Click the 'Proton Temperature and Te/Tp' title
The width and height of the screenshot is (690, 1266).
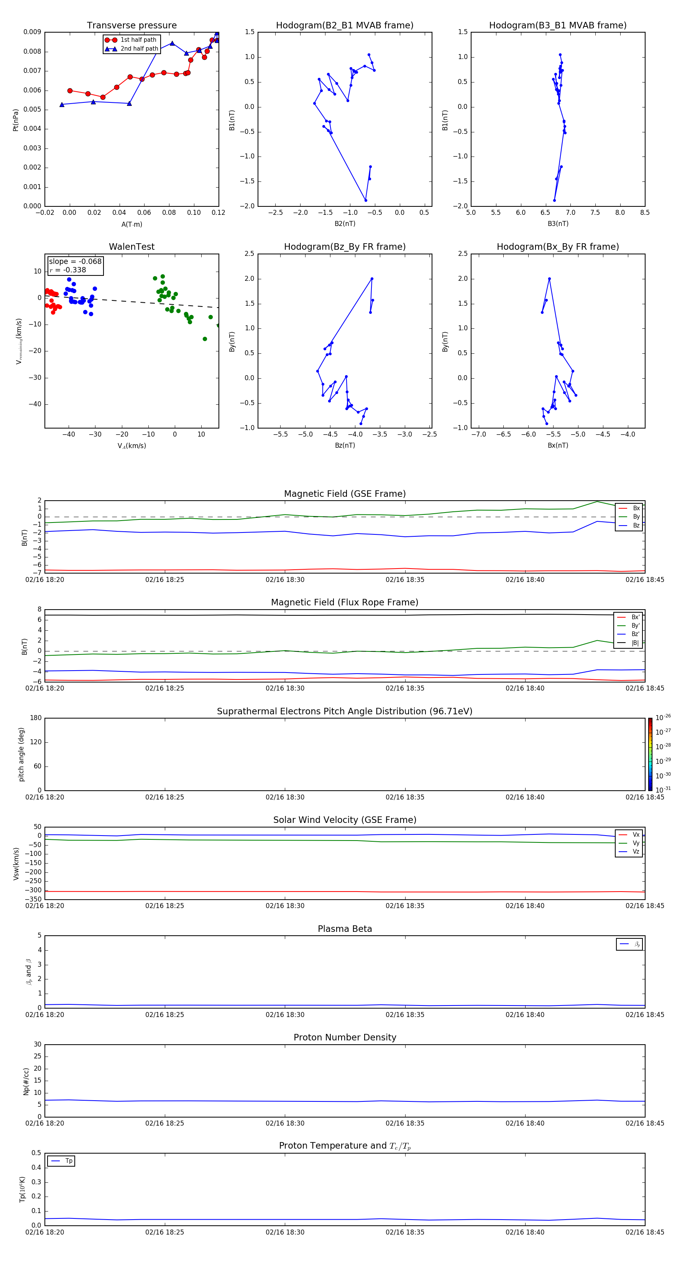[345, 1146]
